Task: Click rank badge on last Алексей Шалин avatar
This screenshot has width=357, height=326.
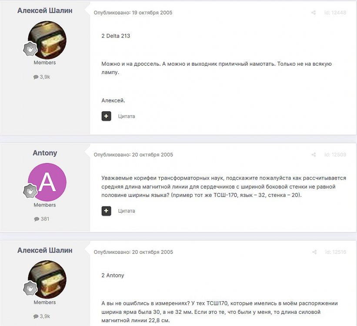Action: point(30,288)
